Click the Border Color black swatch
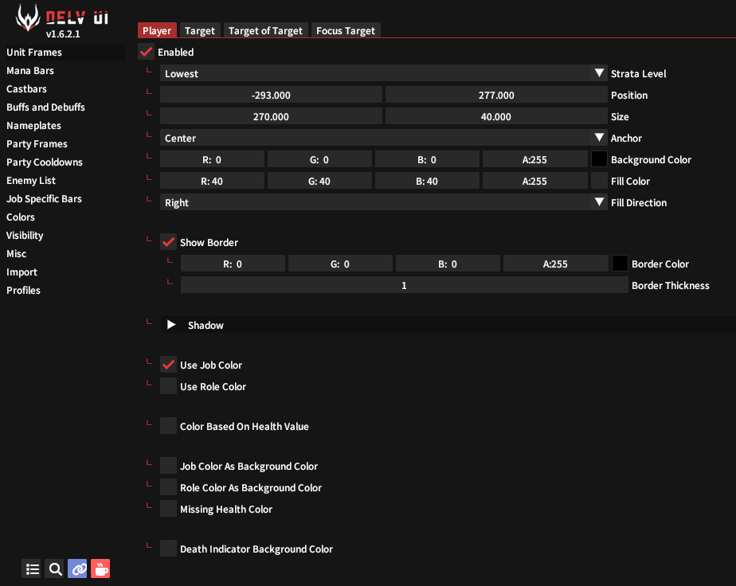The width and height of the screenshot is (736, 586). tap(620, 264)
